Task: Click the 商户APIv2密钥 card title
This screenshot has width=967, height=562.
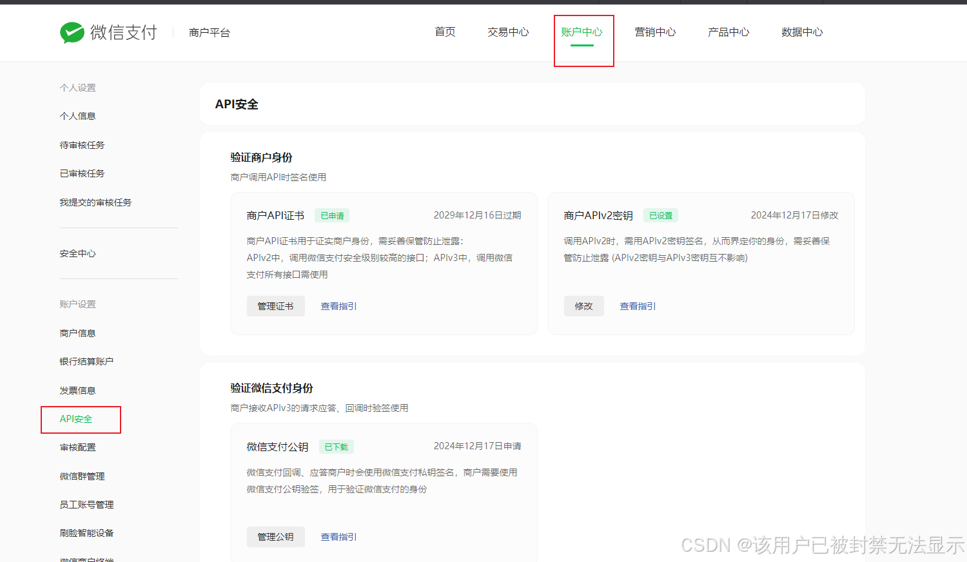Action: click(598, 216)
